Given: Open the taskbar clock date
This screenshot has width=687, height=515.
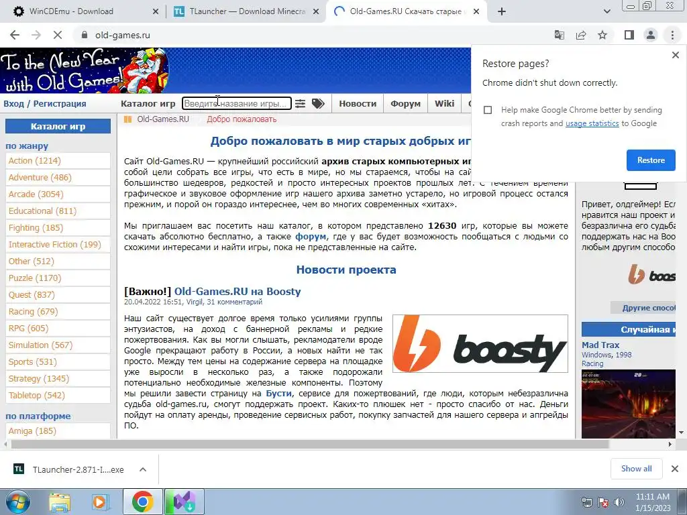Looking at the screenshot, I should point(653,502).
